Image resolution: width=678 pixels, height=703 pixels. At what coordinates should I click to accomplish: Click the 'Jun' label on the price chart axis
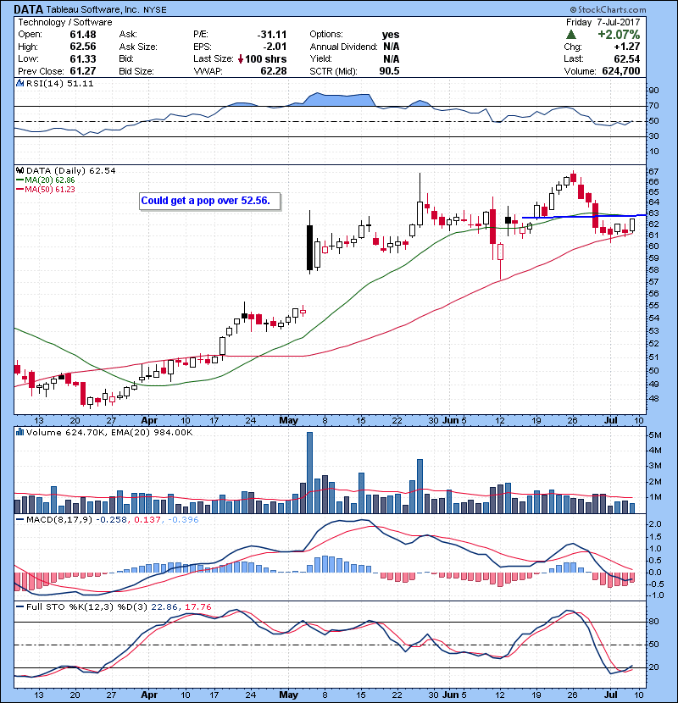pyautogui.click(x=450, y=421)
